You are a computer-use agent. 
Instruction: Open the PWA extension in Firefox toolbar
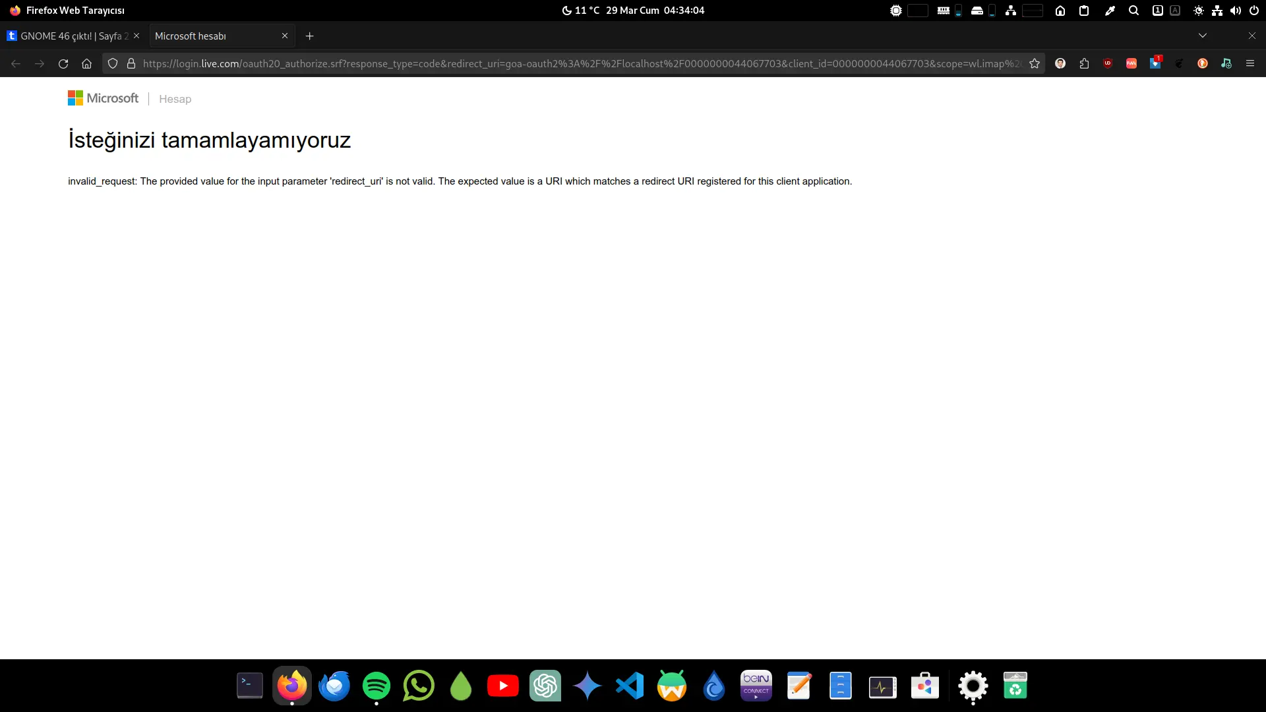1131,63
